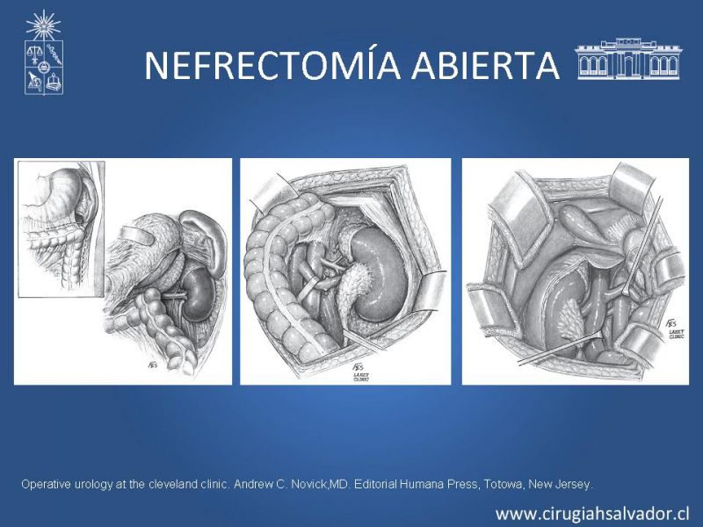Open the www.cirugiahsalvador.cl website link
Screen dimensions: 703x527
[x=591, y=513]
